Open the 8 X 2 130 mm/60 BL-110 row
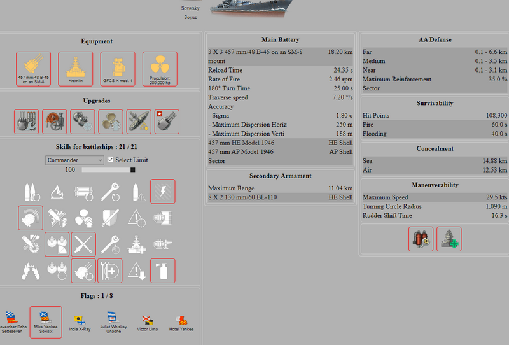This screenshot has width=509, height=345. 281,197
